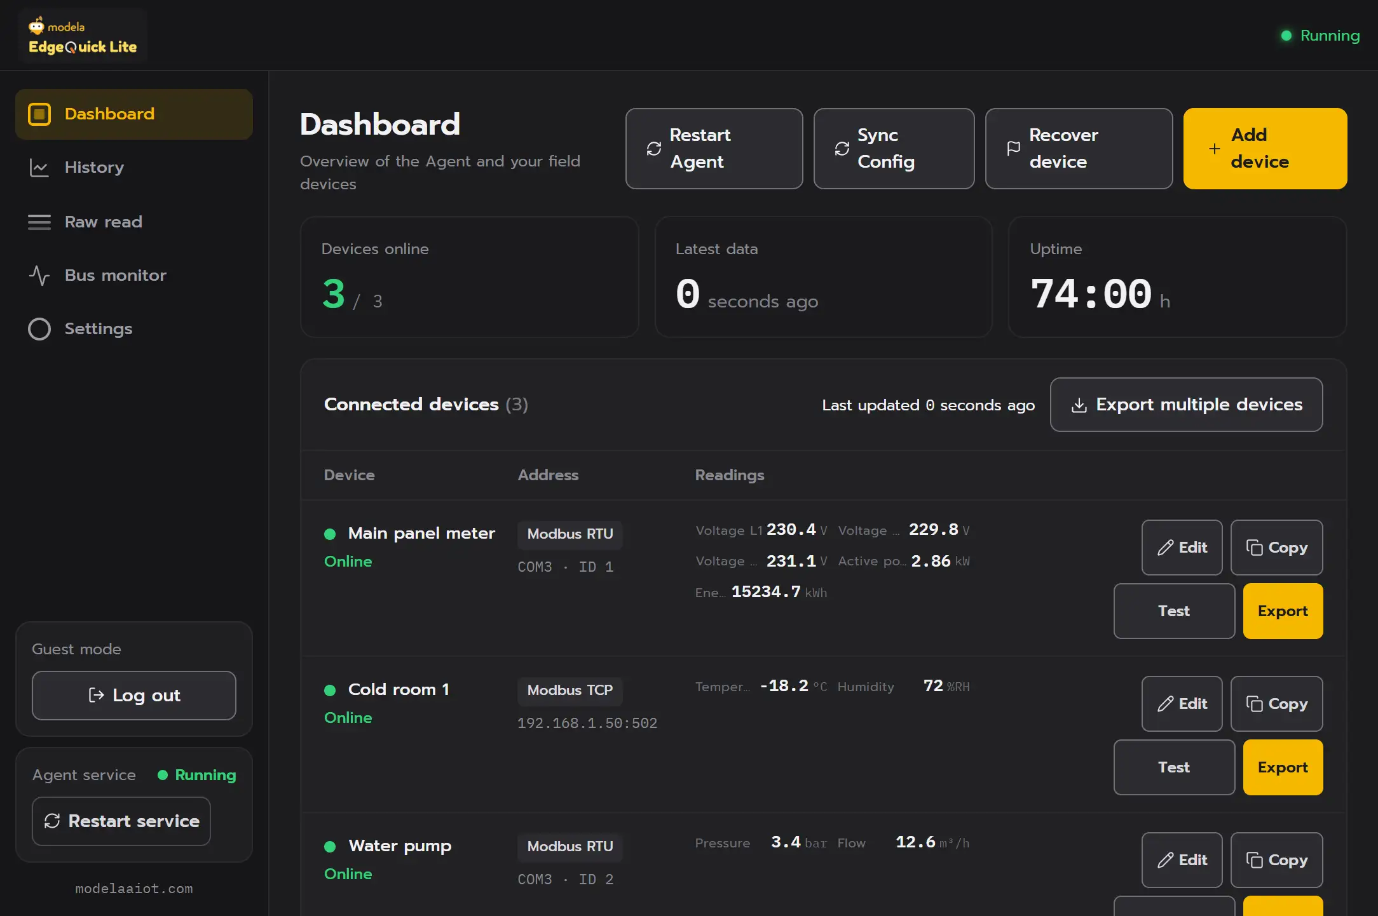
Task: Click Export multiple devices
Action: (x=1186, y=405)
